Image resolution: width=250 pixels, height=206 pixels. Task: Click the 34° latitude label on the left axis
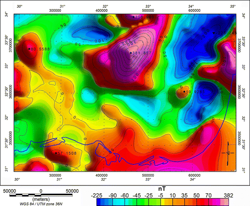coord(7,14)
